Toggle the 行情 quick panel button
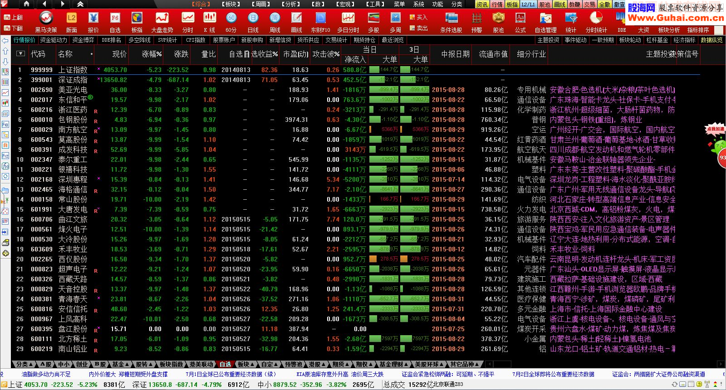This screenshot has width=726, height=390. click(x=497, y=5)
